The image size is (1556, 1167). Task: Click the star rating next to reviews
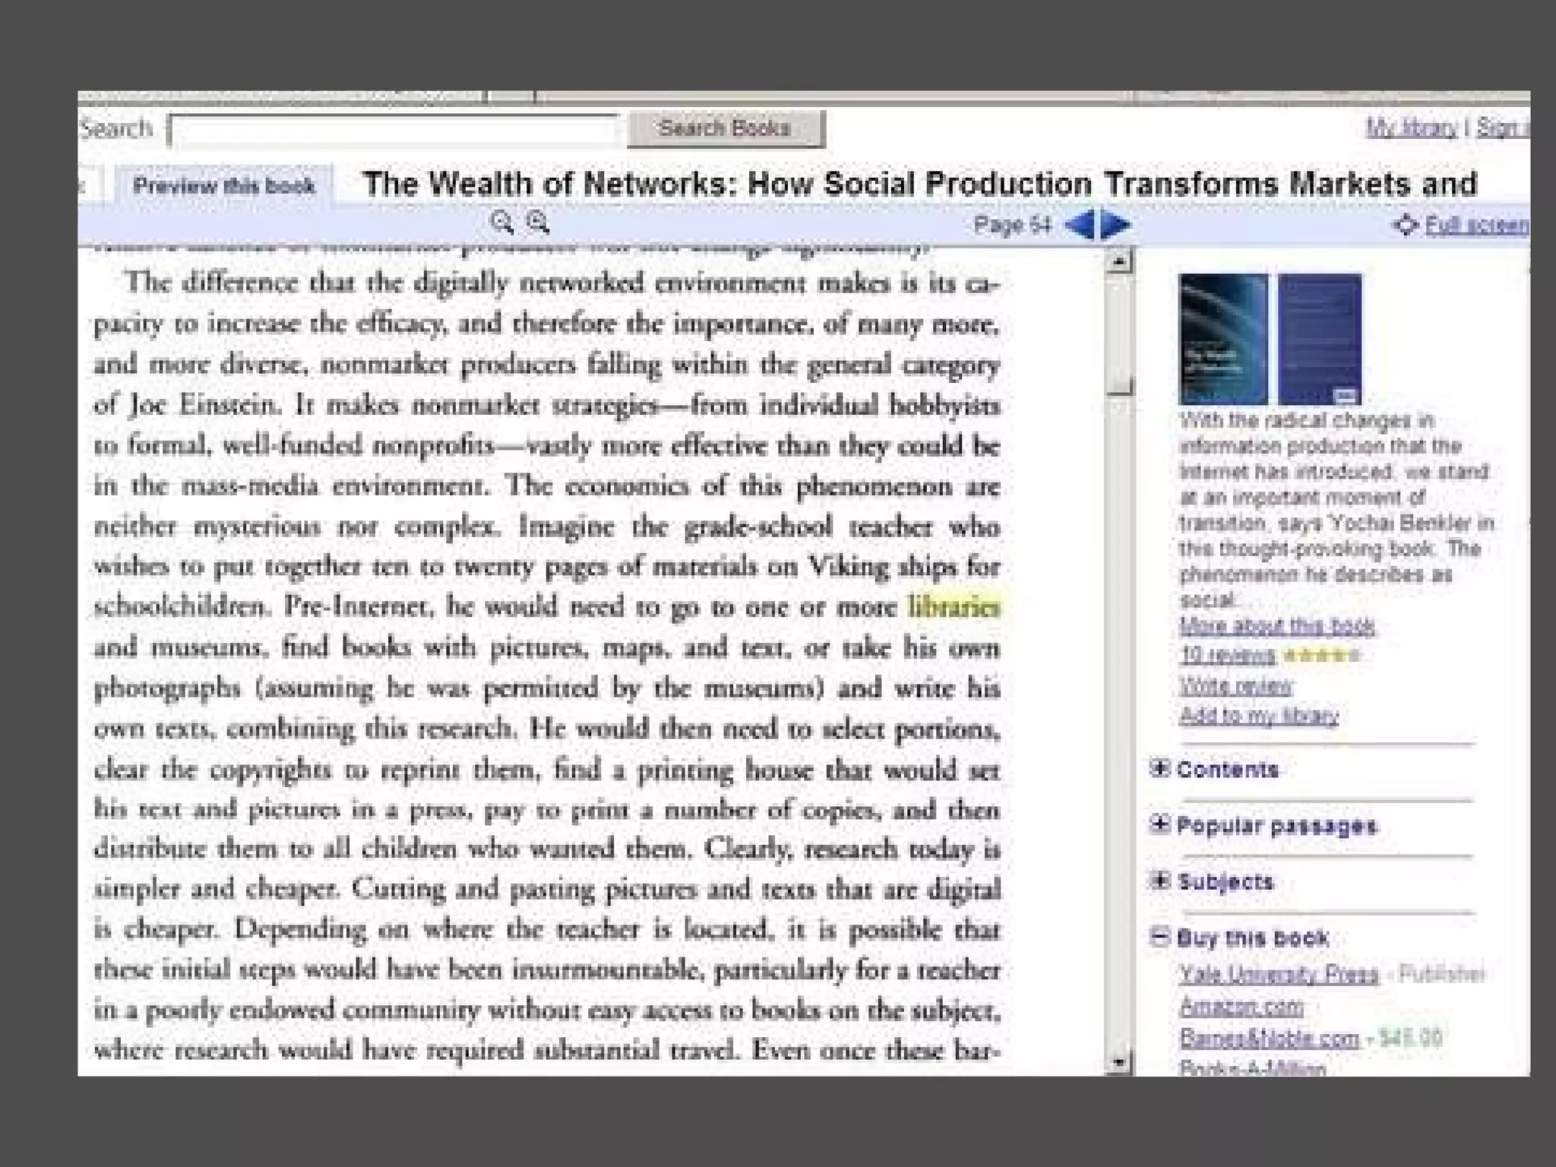tap(1320, 655)
